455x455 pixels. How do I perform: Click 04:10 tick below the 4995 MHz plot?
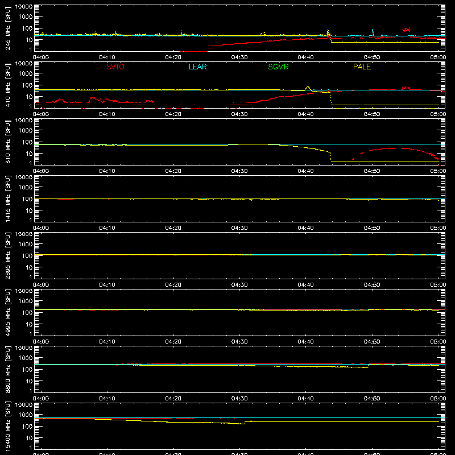click(x=107, y=342)
